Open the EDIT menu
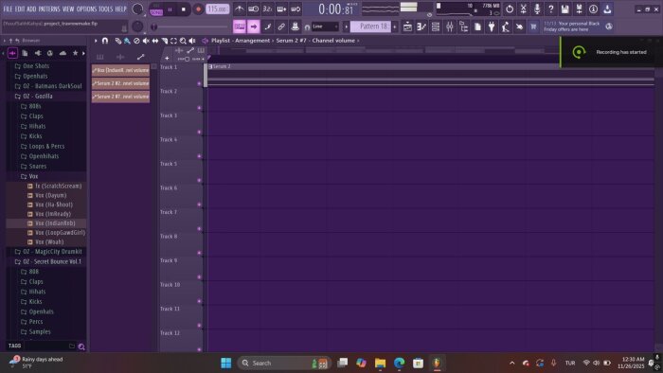The width and height of the screenshot is (663, 373). pos(20,9)
